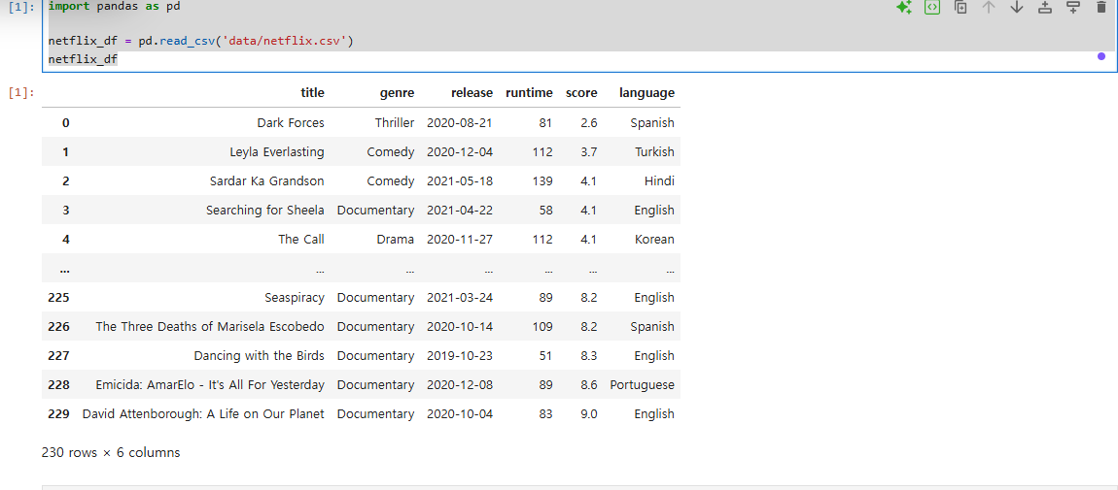Click the input prompt [1]: beside the code
Image resolution: width=1118 pixels, height=490 pixels.
[21, 7]
